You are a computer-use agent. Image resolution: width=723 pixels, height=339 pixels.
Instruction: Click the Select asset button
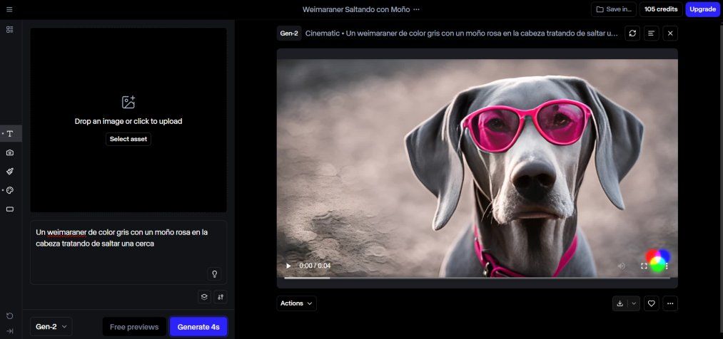(x=128, y=139)
